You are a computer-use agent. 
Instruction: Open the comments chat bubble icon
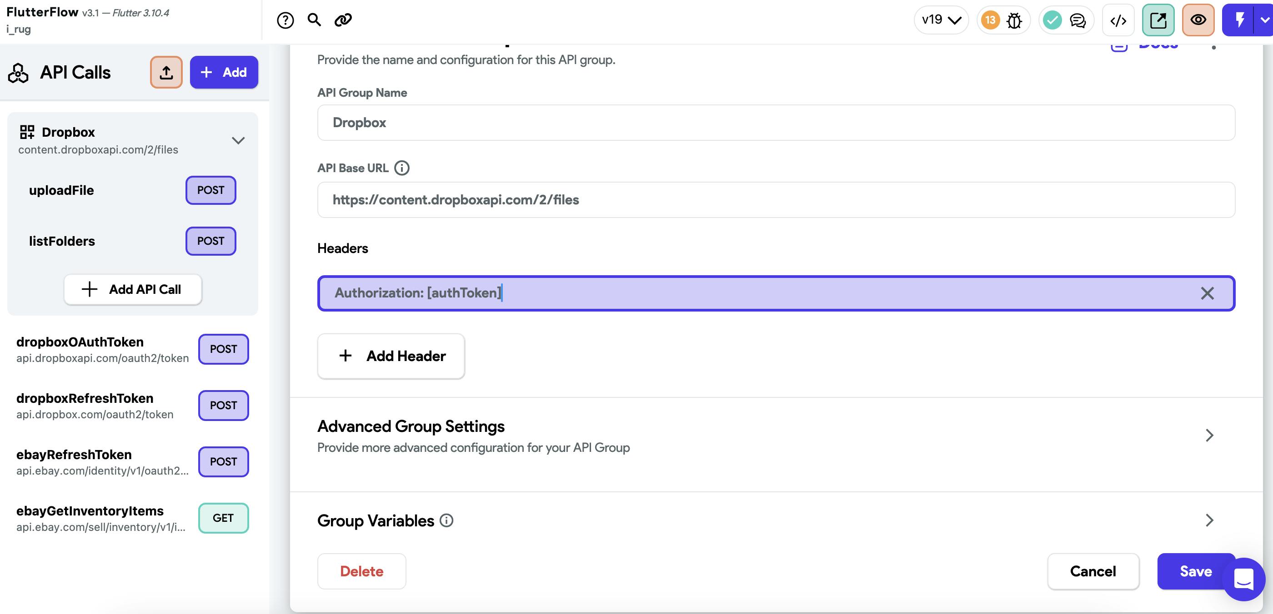pos(1078,20)
